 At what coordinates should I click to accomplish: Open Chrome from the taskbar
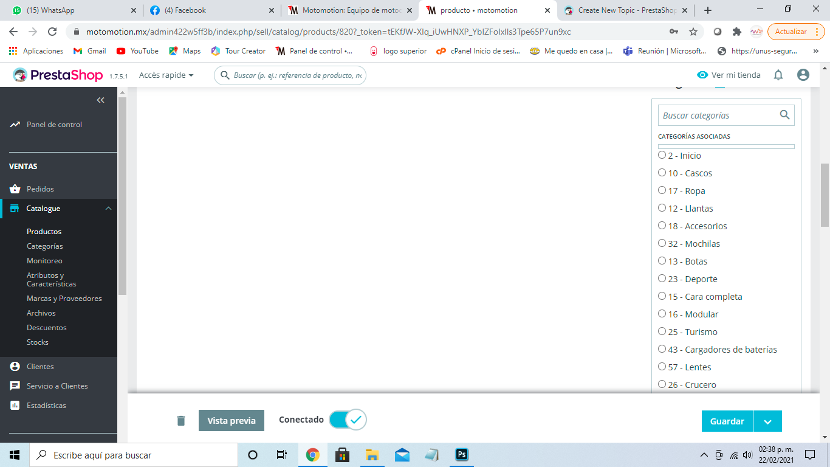313,455
